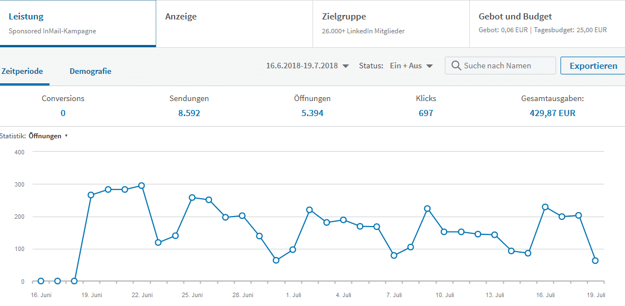Screen dimensions: 625x306
Task: Click the first data point at 16. Juni
Action: coord(41,281)
